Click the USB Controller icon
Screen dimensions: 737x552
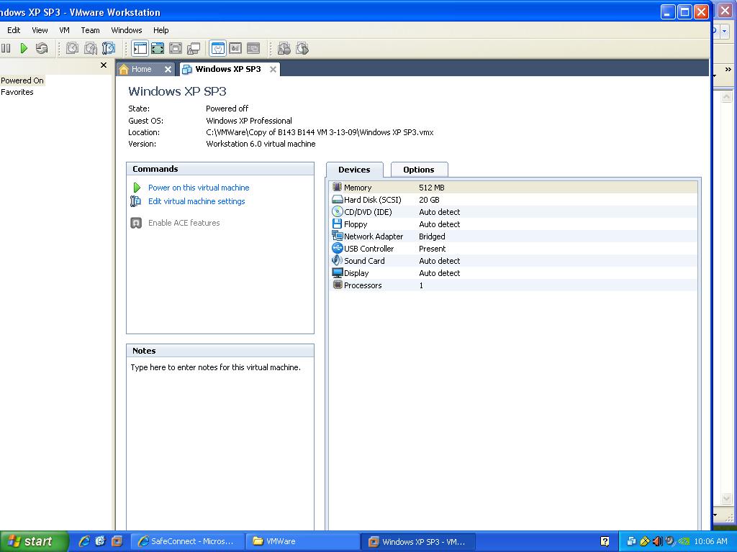click(337, 248)
